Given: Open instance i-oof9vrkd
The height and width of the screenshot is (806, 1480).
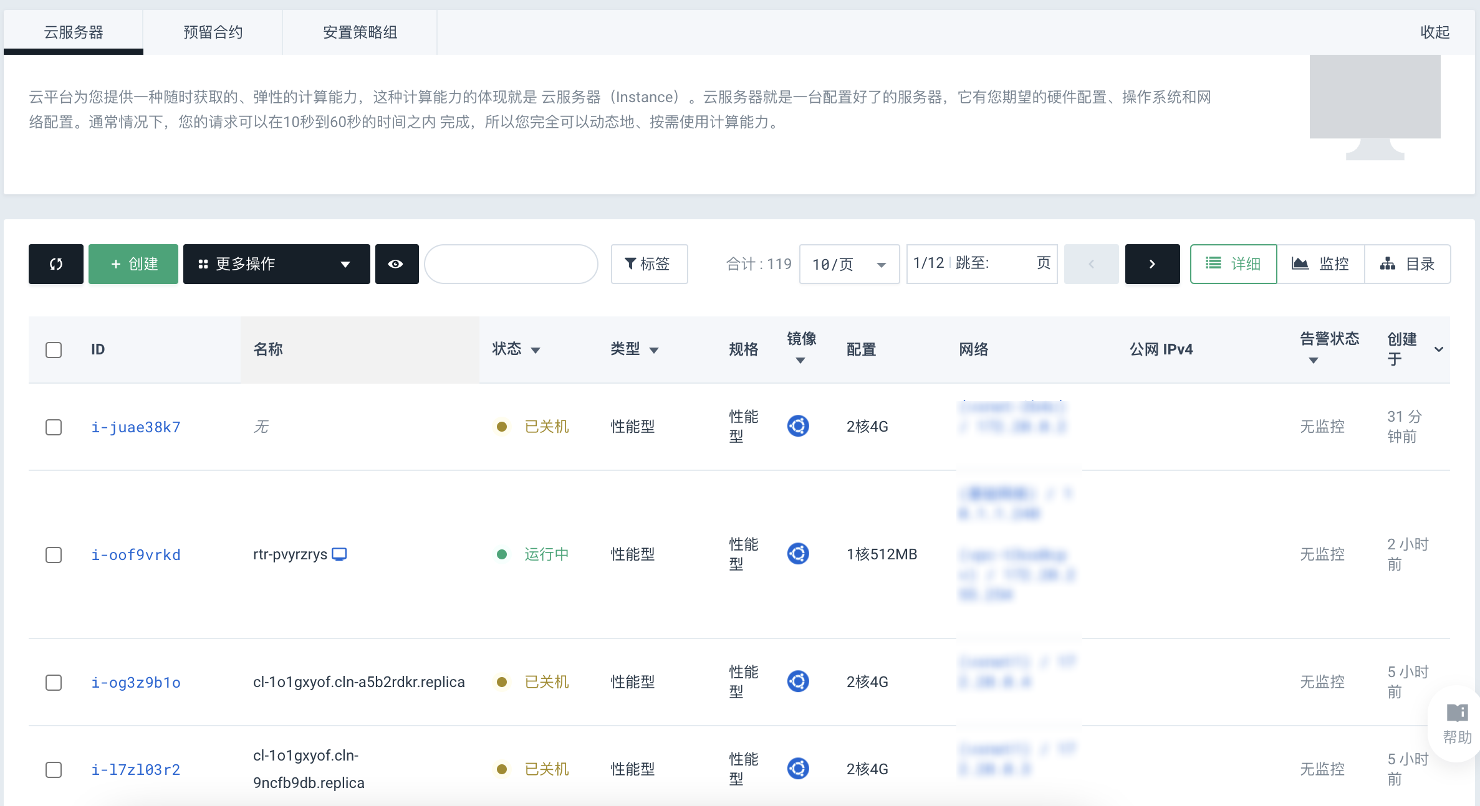Looking at the screenshot, I should pos(136,555).
